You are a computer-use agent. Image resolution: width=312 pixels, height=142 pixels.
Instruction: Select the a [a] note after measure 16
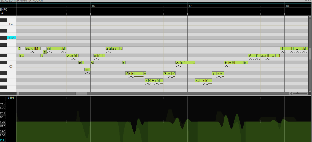tap(109, 48)
